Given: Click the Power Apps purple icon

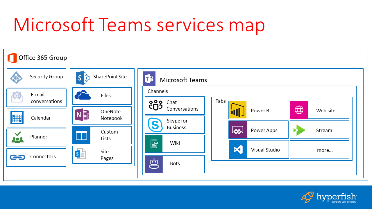Looking at the screenshot, I should click(x=238, y=130).
